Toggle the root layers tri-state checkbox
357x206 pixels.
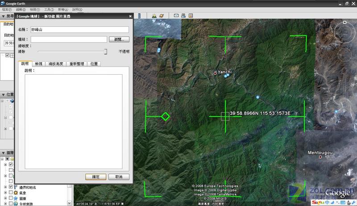coord(7,159)
